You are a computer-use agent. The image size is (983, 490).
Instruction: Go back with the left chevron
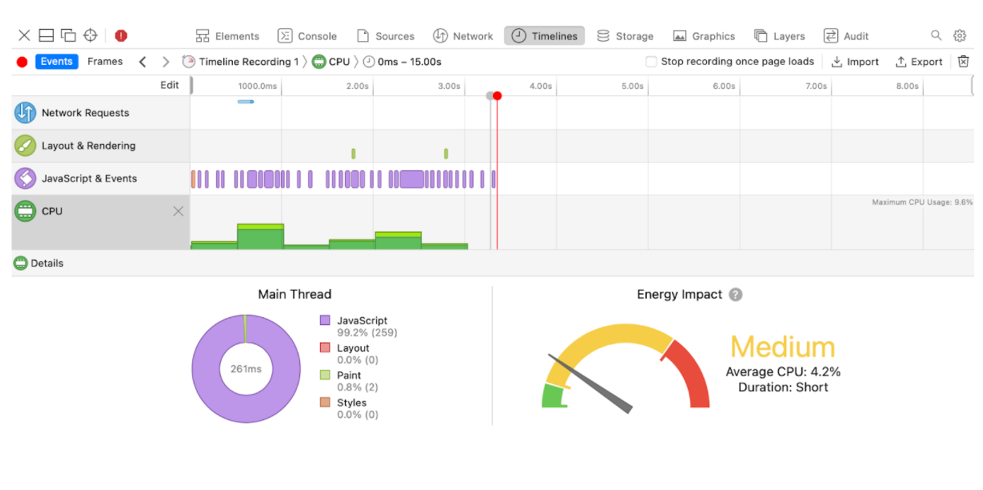coord(143,62)
